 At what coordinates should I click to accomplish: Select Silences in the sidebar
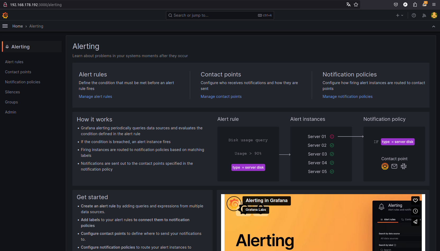click(12, 92)
